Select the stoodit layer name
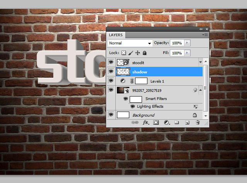Screen dimensions: 247x183 (138, 63)
